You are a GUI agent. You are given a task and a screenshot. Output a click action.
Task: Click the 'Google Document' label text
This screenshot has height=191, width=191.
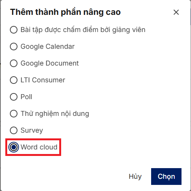tap(50, 63)
